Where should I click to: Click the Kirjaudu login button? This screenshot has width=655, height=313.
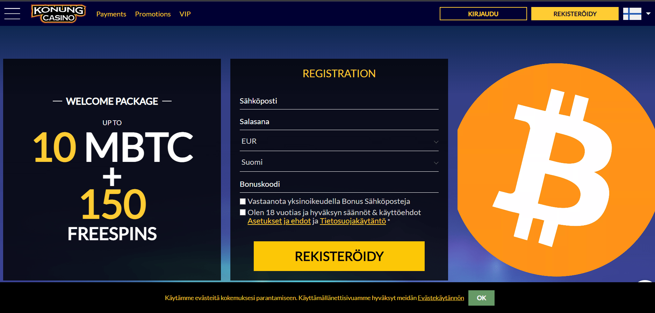(483, 14)
